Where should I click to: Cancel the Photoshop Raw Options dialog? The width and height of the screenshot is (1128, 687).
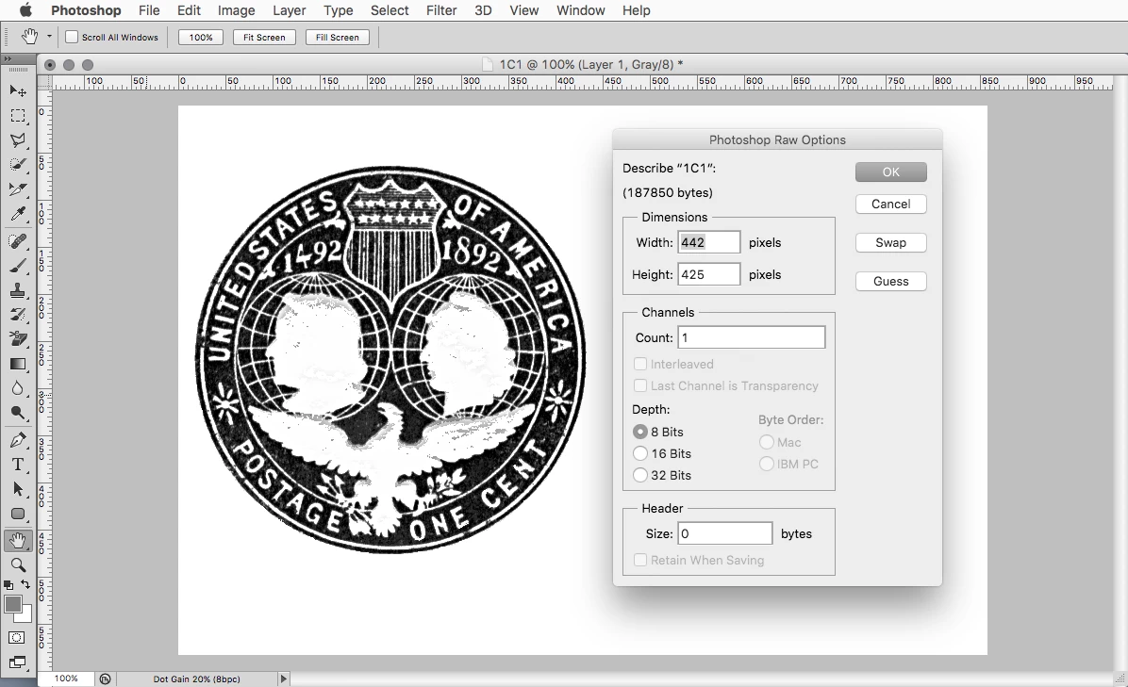[x=890, y=204]
